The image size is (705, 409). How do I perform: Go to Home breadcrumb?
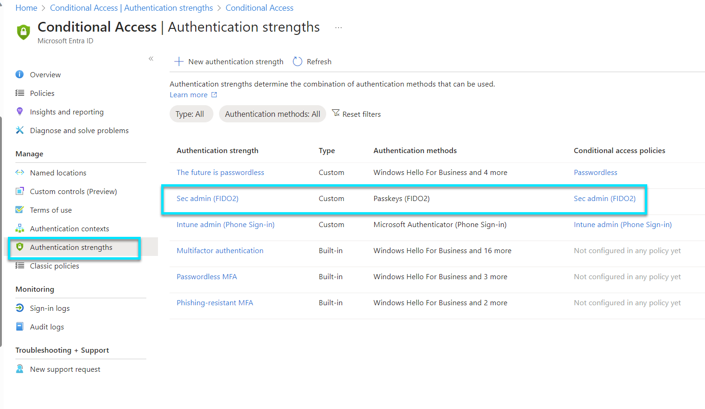(26, 8)
